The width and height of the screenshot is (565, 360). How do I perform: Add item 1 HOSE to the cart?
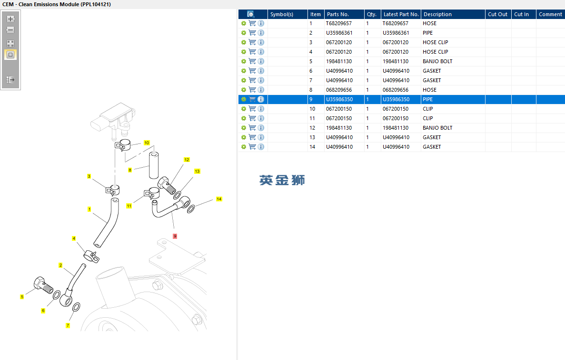tap(252, 23)
